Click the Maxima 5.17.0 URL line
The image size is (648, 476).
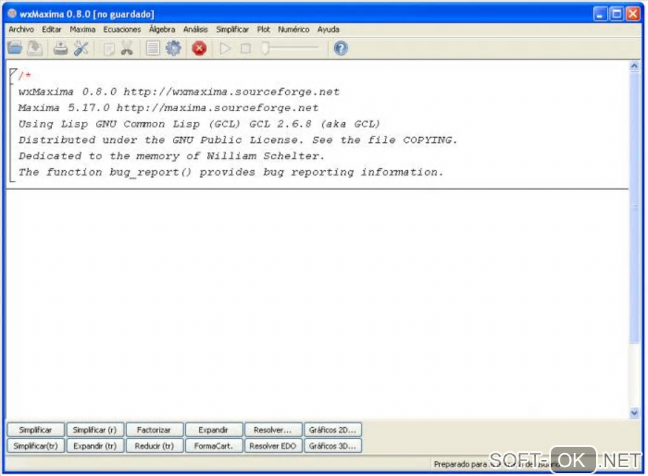click(x=168, y=108)
